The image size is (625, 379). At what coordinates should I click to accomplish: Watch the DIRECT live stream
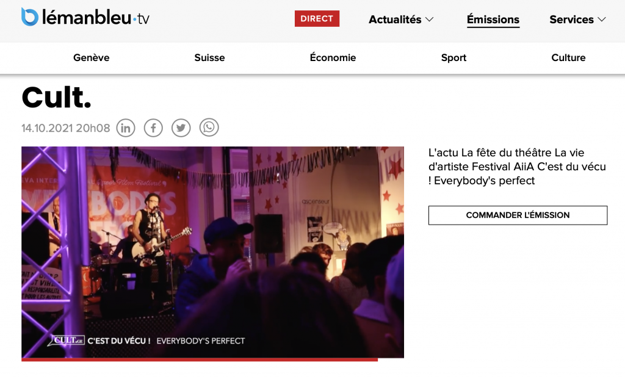[x=317, y=19]
